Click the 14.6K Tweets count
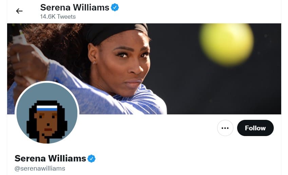This screenshot has height=175, width=288. click(58, 17)
